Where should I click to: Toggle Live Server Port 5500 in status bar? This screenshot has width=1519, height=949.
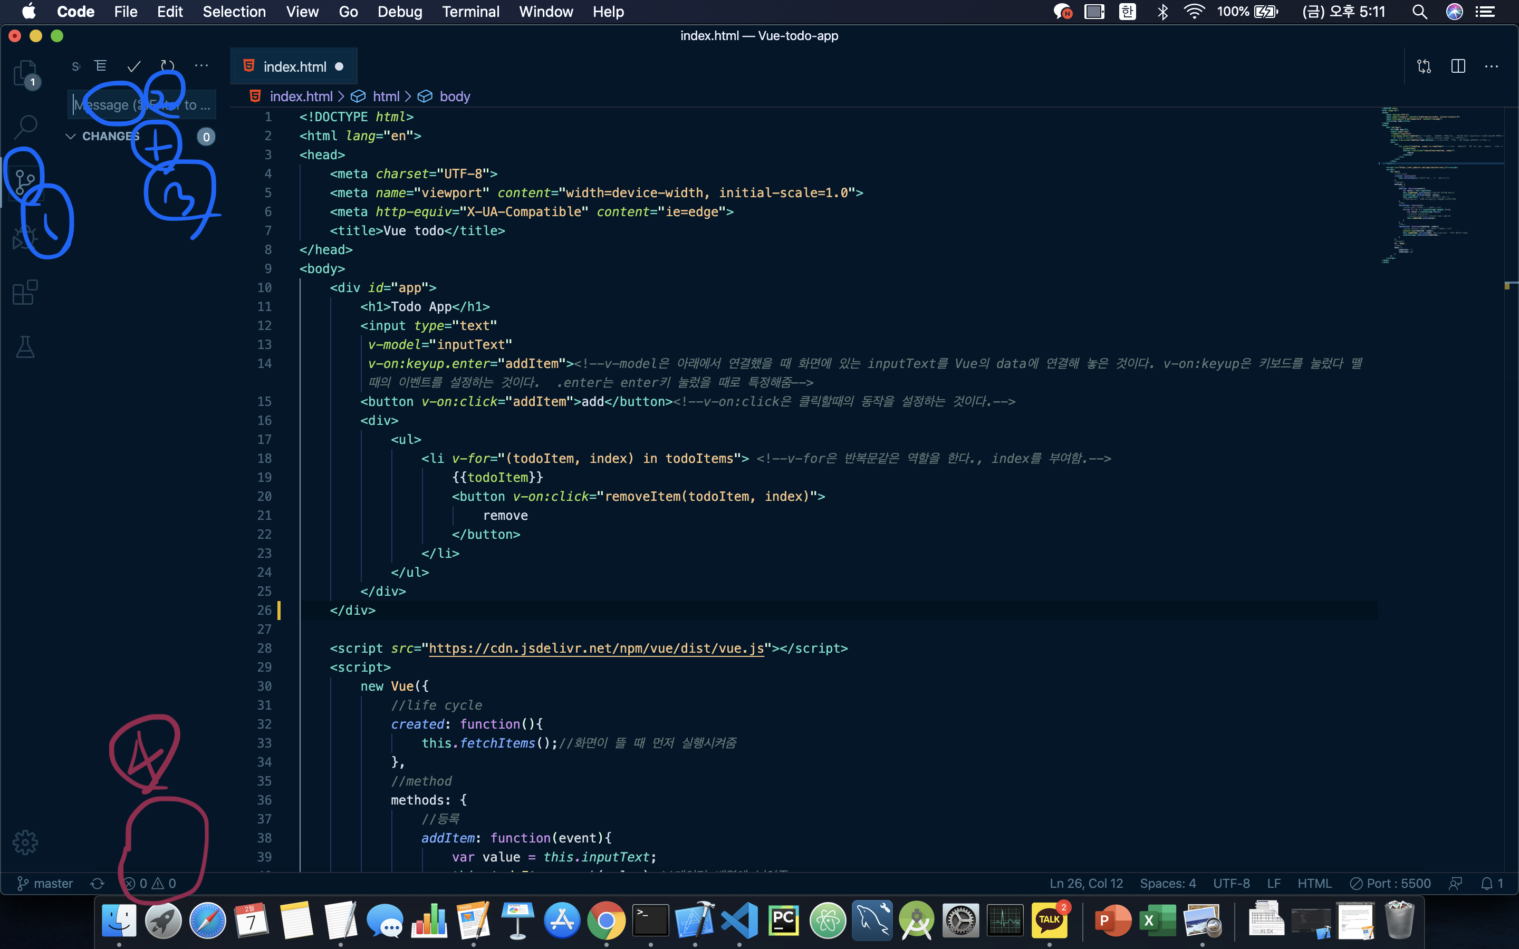(1390, 883)
